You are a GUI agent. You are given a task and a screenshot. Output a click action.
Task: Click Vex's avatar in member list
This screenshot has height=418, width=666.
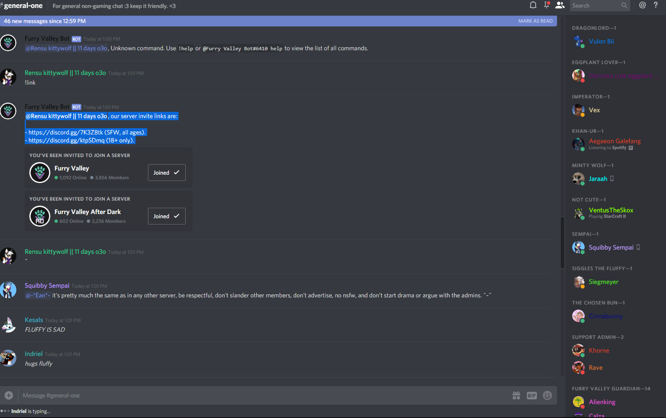click(578, 110)
